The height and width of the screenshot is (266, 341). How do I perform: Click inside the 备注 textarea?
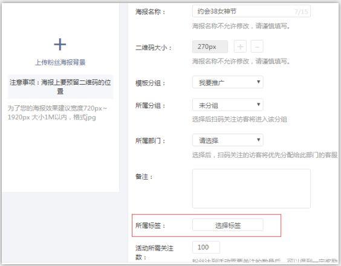tap(251, 189)
